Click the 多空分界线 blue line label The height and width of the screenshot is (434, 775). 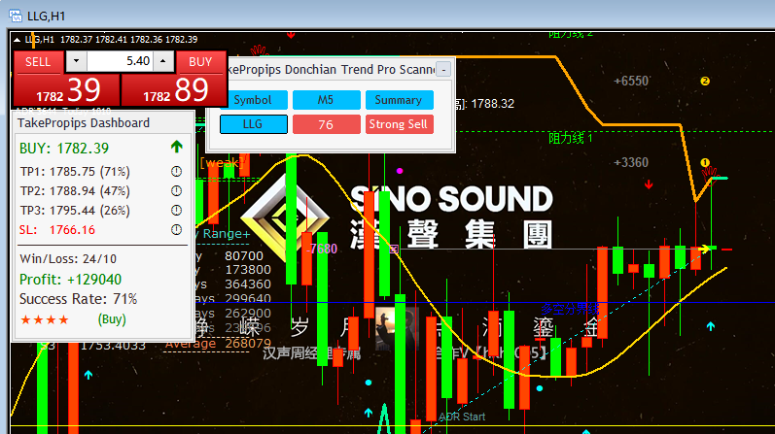pos(570,310)
